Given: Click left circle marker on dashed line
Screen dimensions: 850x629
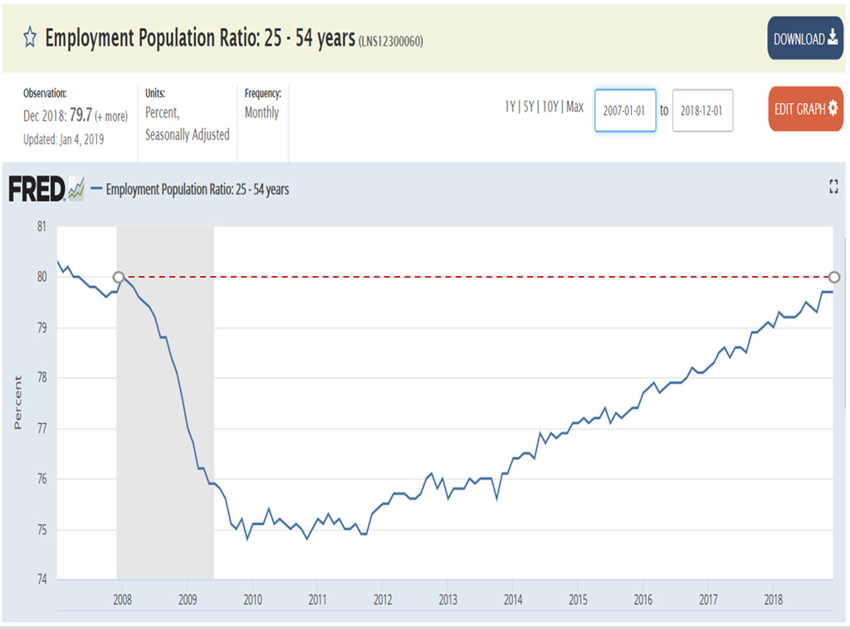Looking at the screenshot, I should (x=119, y=277).
